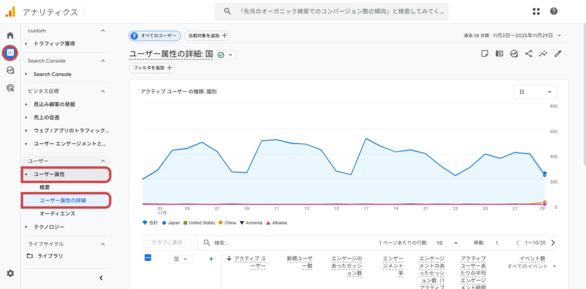The image size is (586, 289).
Task: Collapse the ビジネス目標 section
Action: tap(103, 91)
